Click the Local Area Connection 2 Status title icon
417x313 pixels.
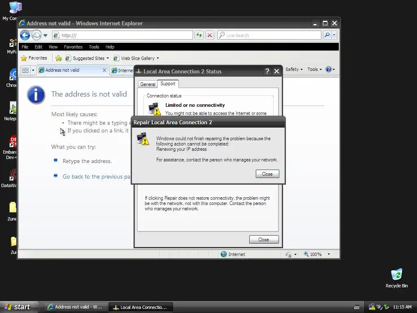(x=138, y=71)
